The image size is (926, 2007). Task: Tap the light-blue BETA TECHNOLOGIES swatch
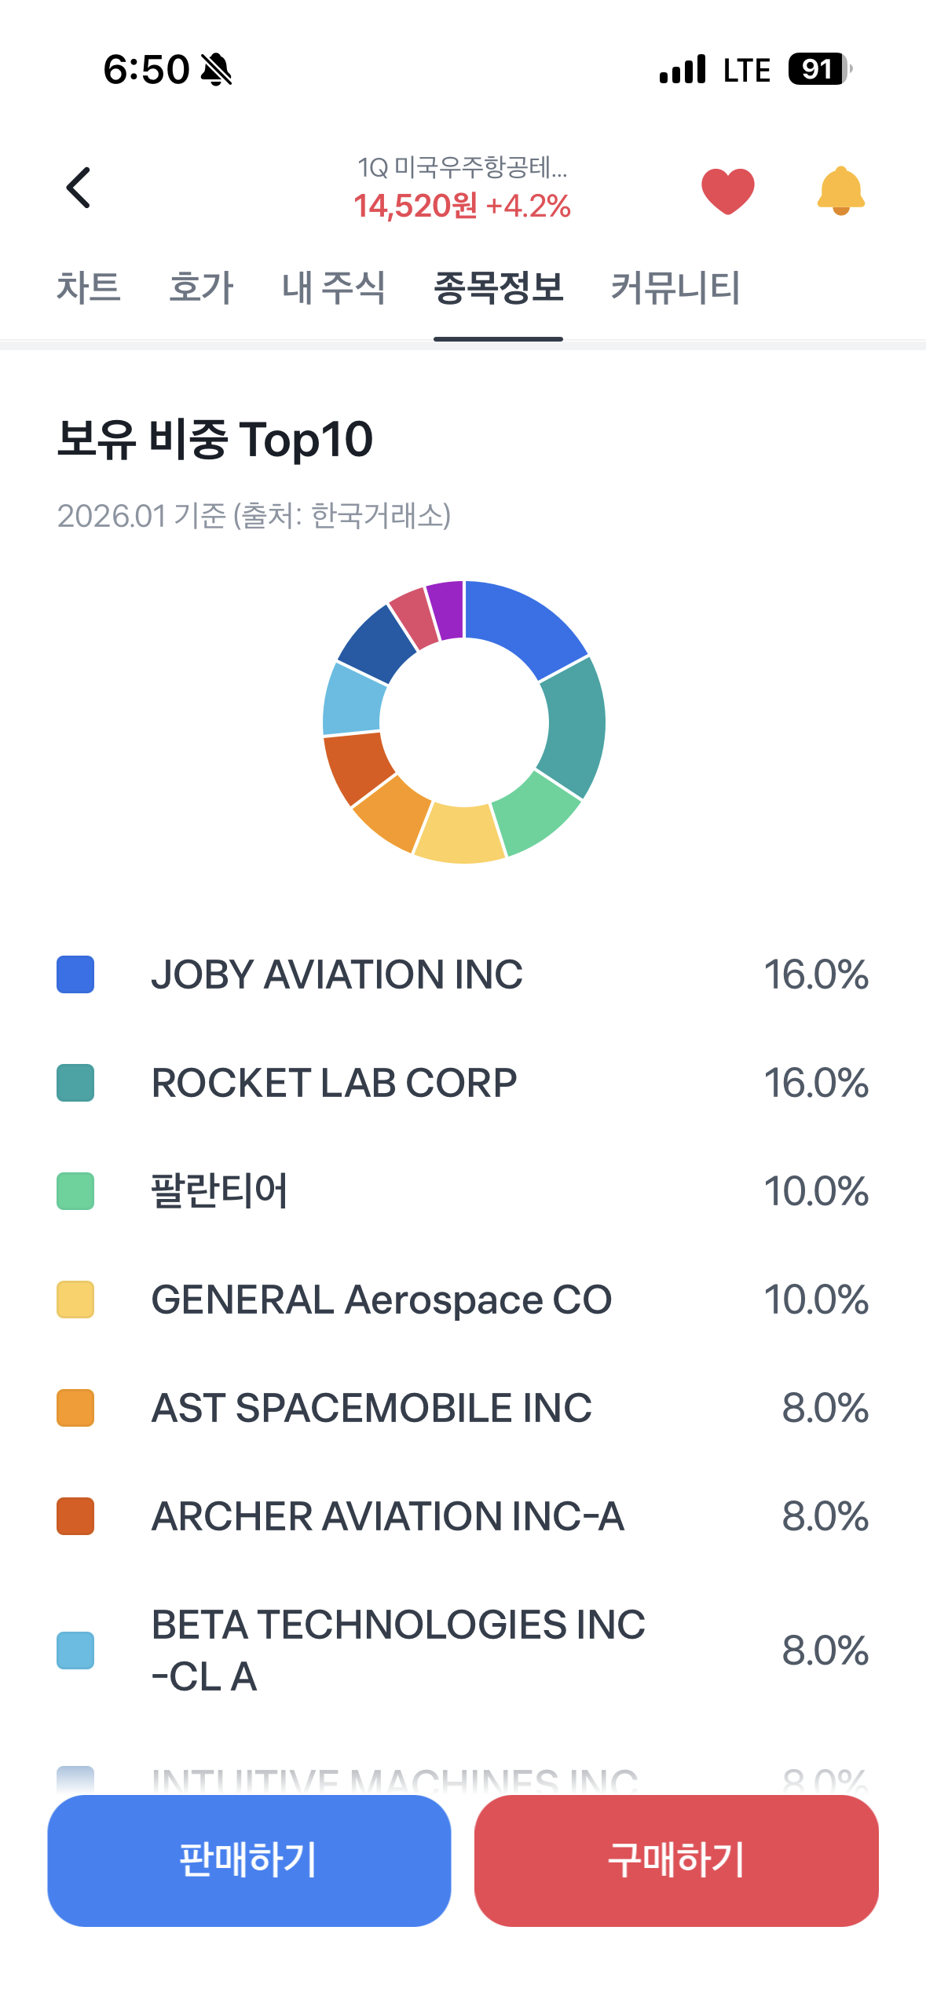coord(75,1651)
